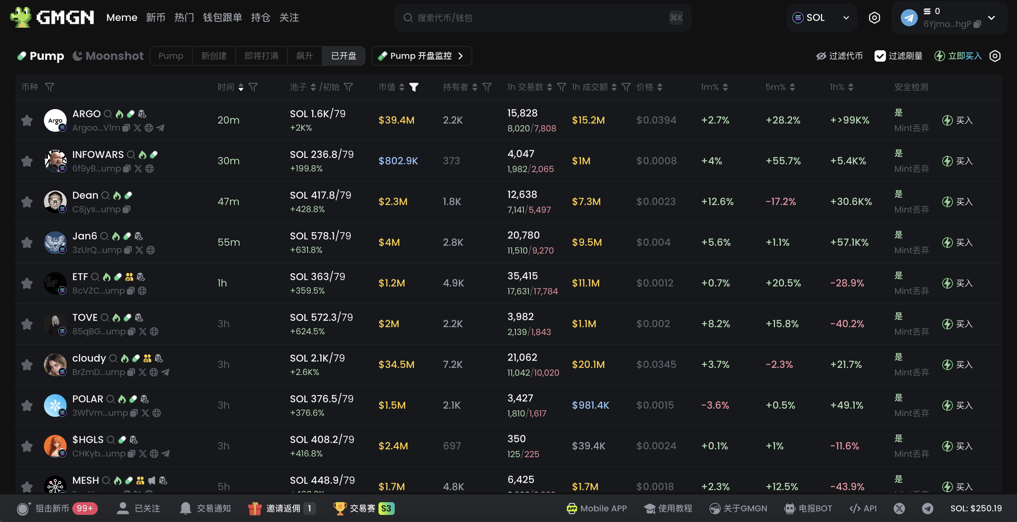Open the Mobile APP link
Image resolution: width=1017 pixels, height=522 pixels.
point(596,509)
